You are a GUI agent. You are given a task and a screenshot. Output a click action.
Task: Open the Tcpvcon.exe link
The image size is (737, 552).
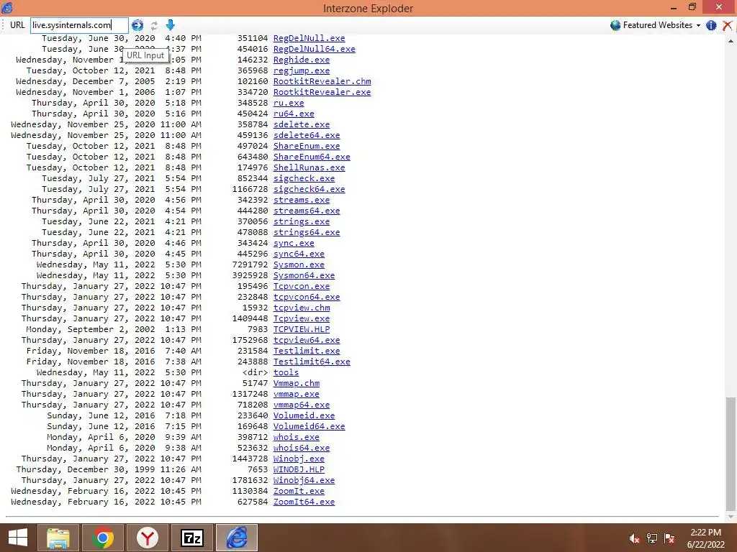click(x=302, y=286)
